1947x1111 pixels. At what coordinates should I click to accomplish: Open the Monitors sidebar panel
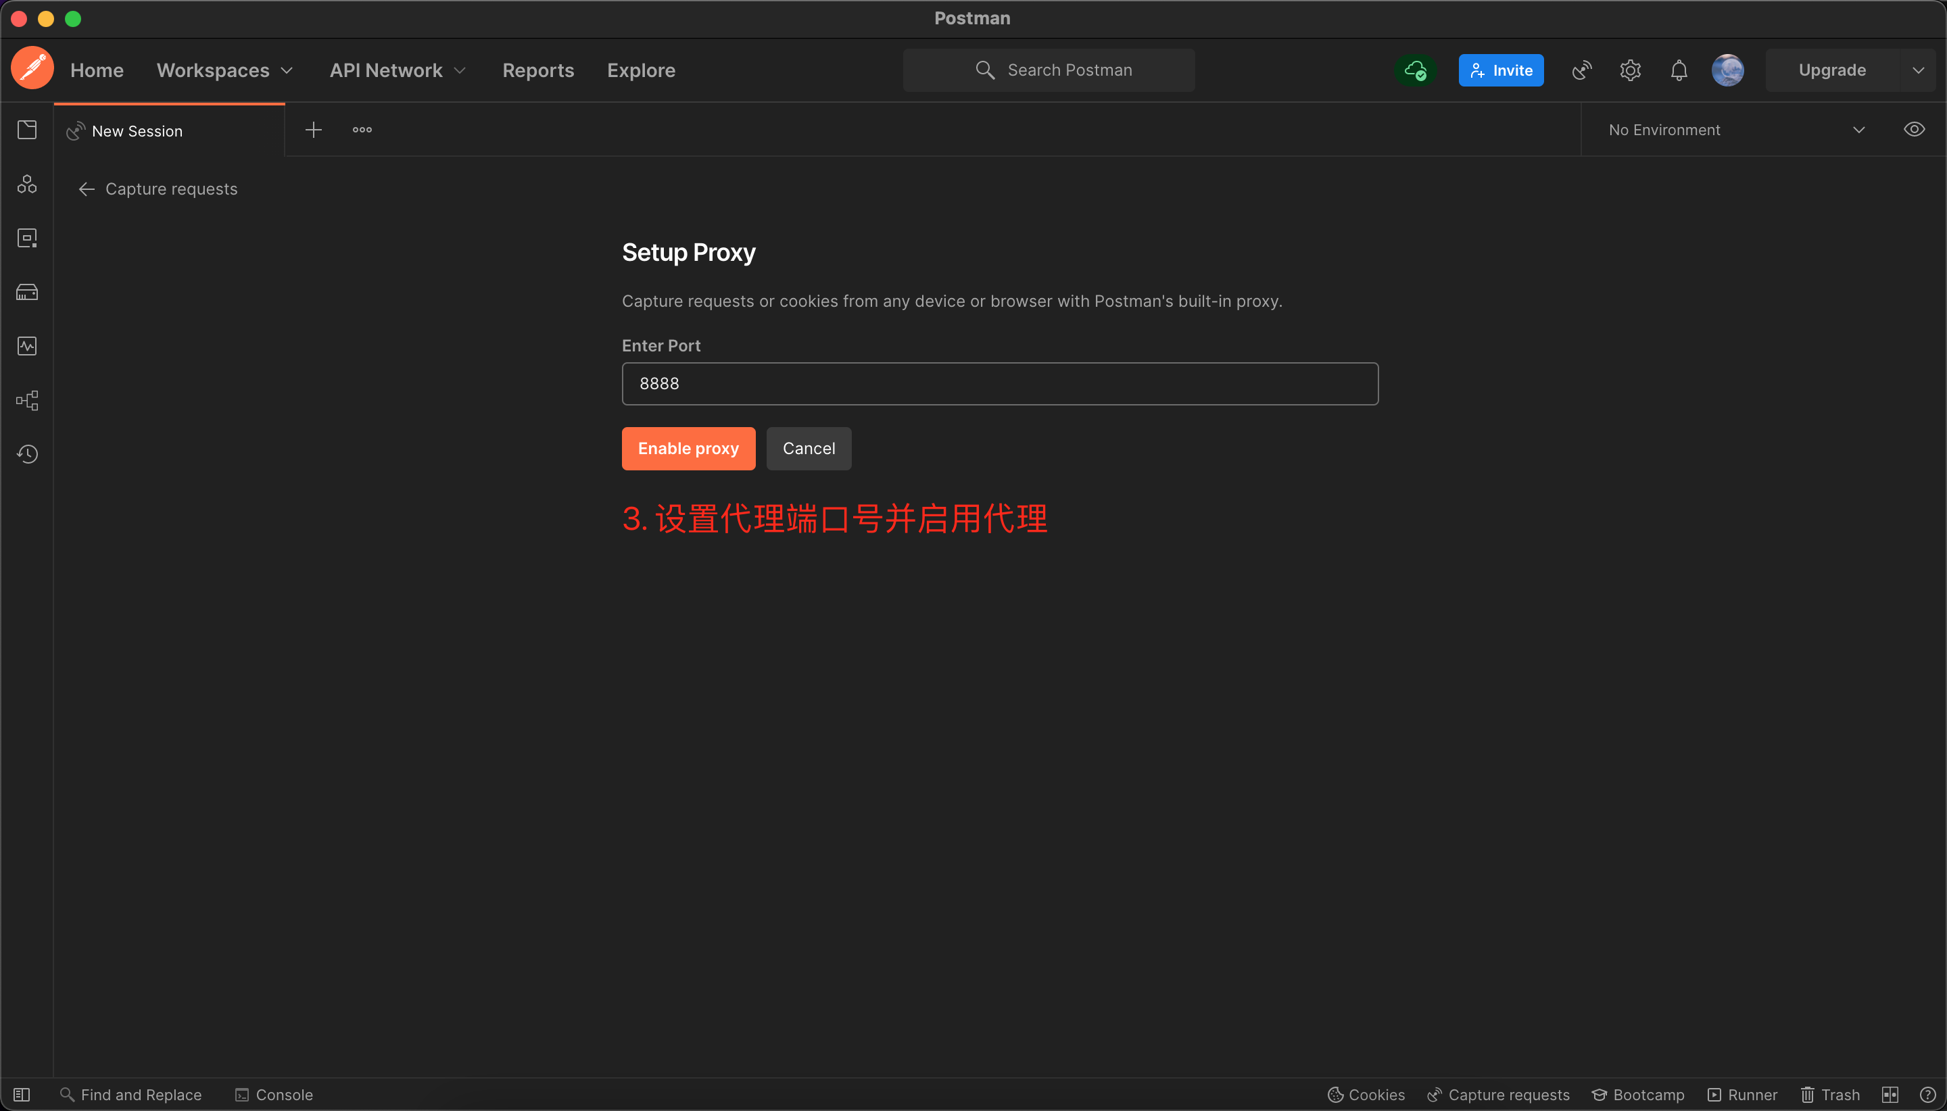(x=28, y=345)
